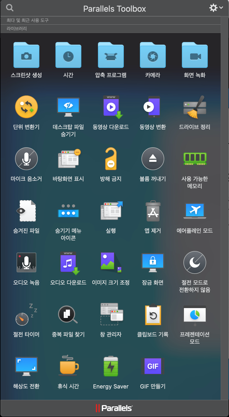Screen dimensions: 229x417
Task: Click the Parallels logo in footer
Action: click(114, 408)
